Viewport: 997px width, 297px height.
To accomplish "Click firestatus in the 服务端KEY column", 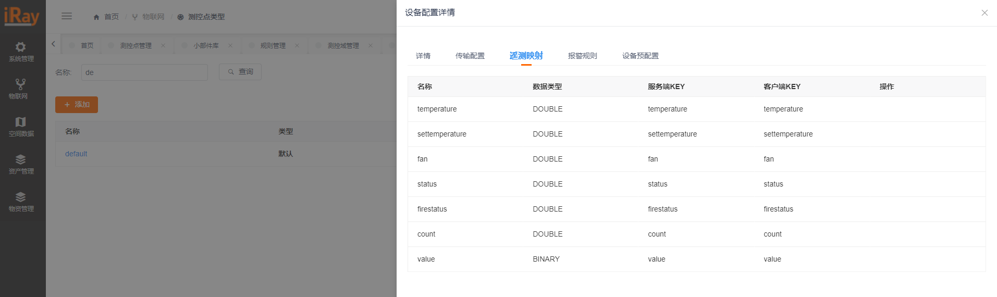I will [663, 209].
